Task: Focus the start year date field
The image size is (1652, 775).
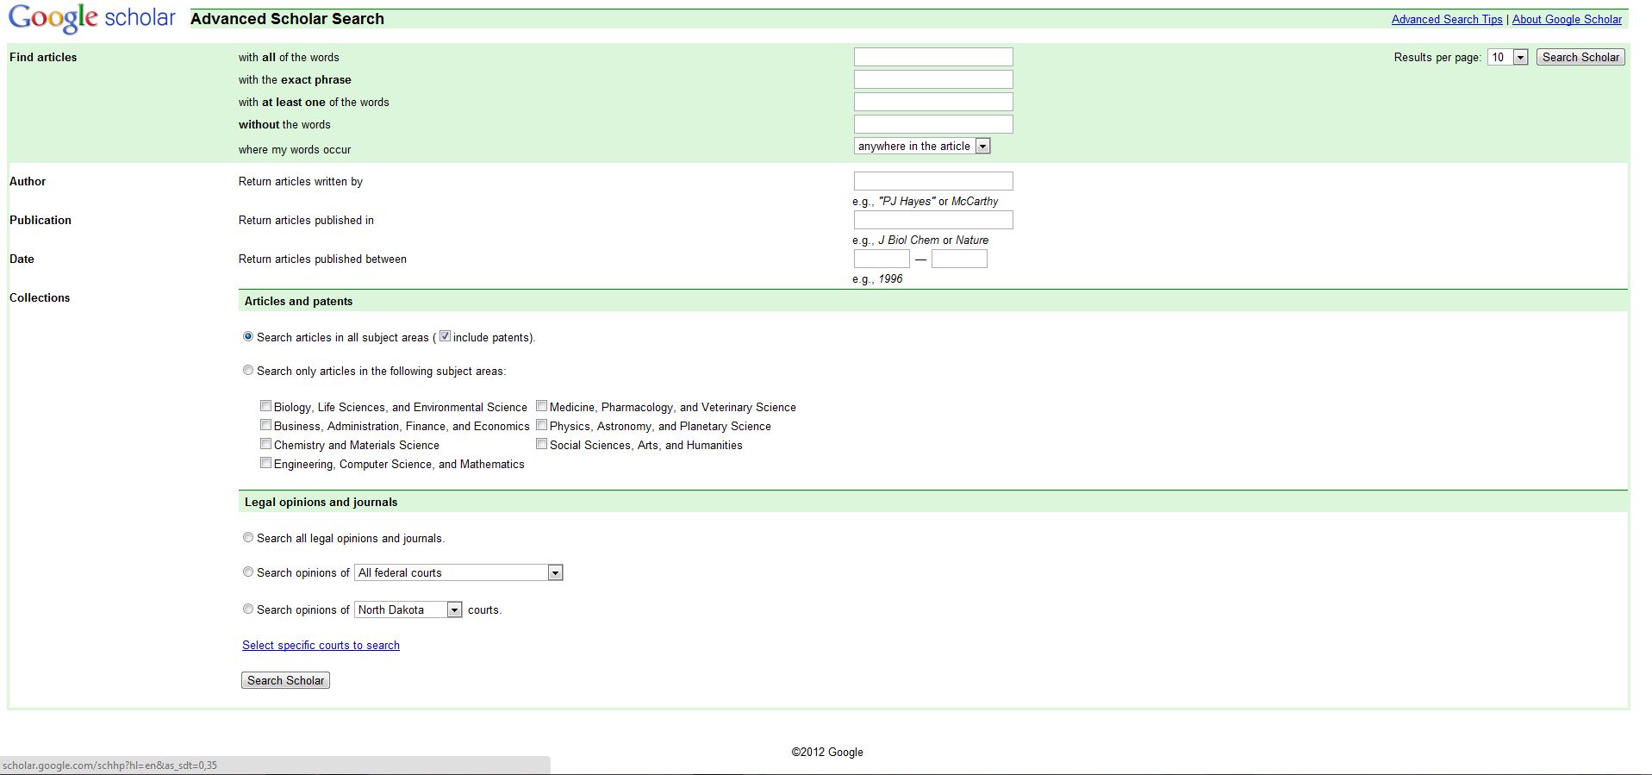Action: [882, 259]
